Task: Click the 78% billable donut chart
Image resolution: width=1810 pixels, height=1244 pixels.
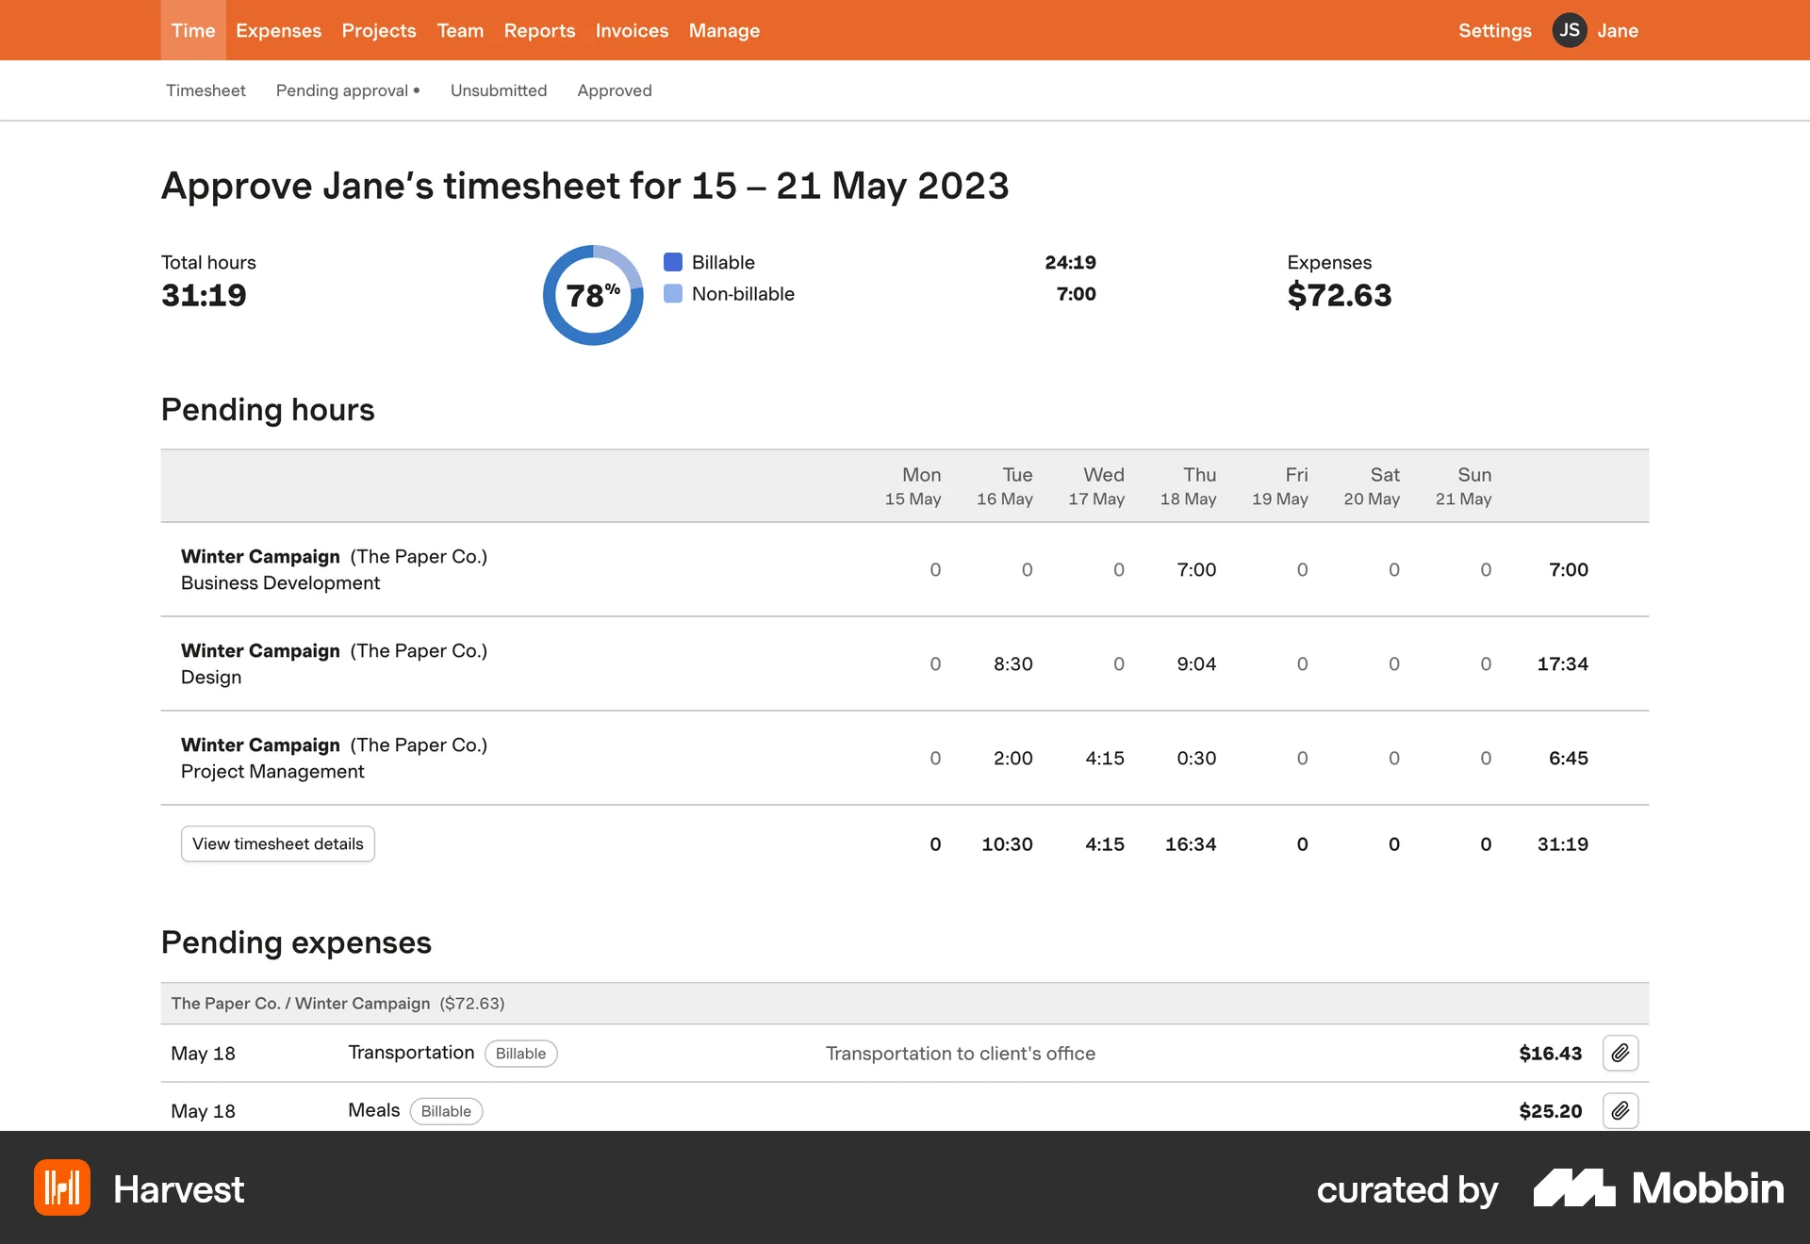Action: (593, 295)
